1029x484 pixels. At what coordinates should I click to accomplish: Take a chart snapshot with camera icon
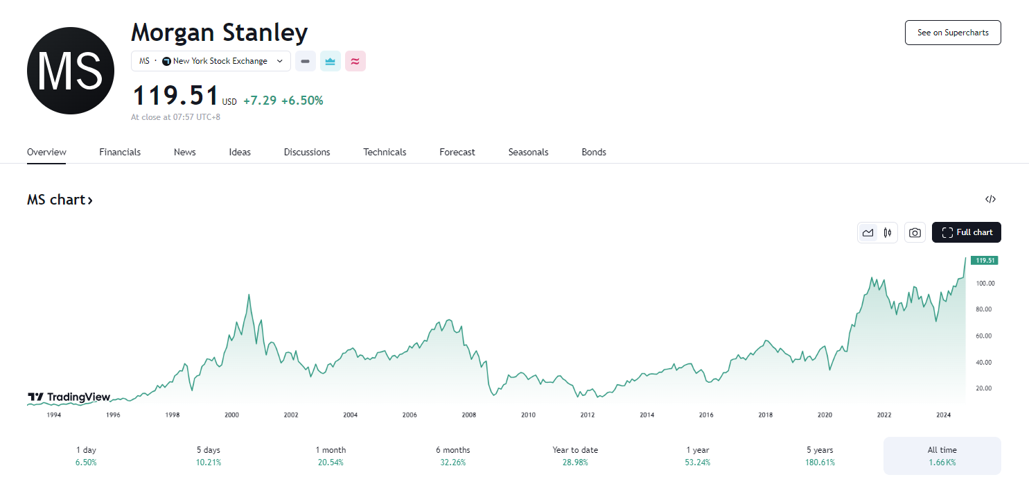click(x=915, y=233)
